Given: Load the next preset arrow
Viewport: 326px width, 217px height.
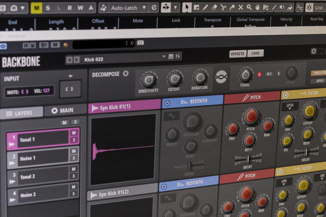Looking at the screenshot, I should (77, 60).
